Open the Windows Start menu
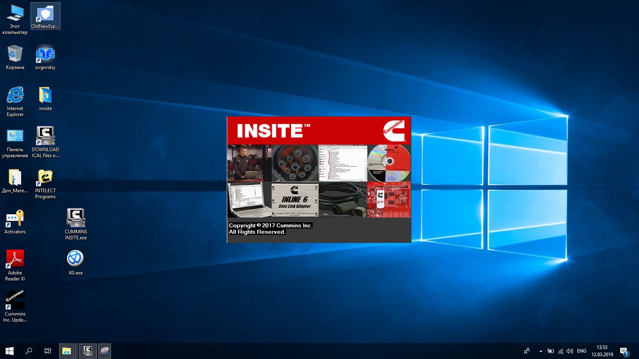 click(10, 351)
